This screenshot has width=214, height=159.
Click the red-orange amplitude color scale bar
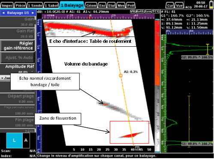[157, 53]
